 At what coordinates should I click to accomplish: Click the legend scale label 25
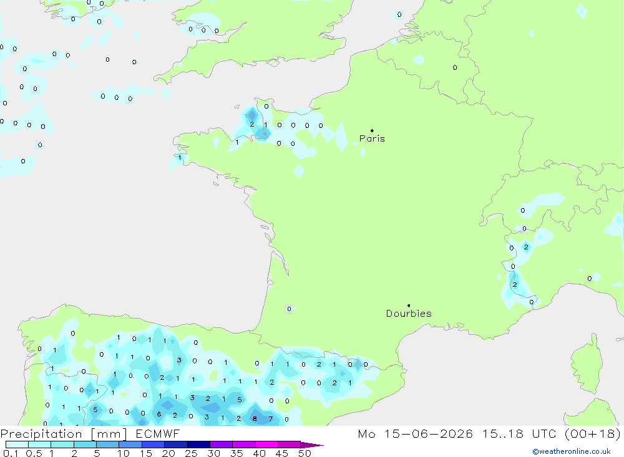[191, 453]
